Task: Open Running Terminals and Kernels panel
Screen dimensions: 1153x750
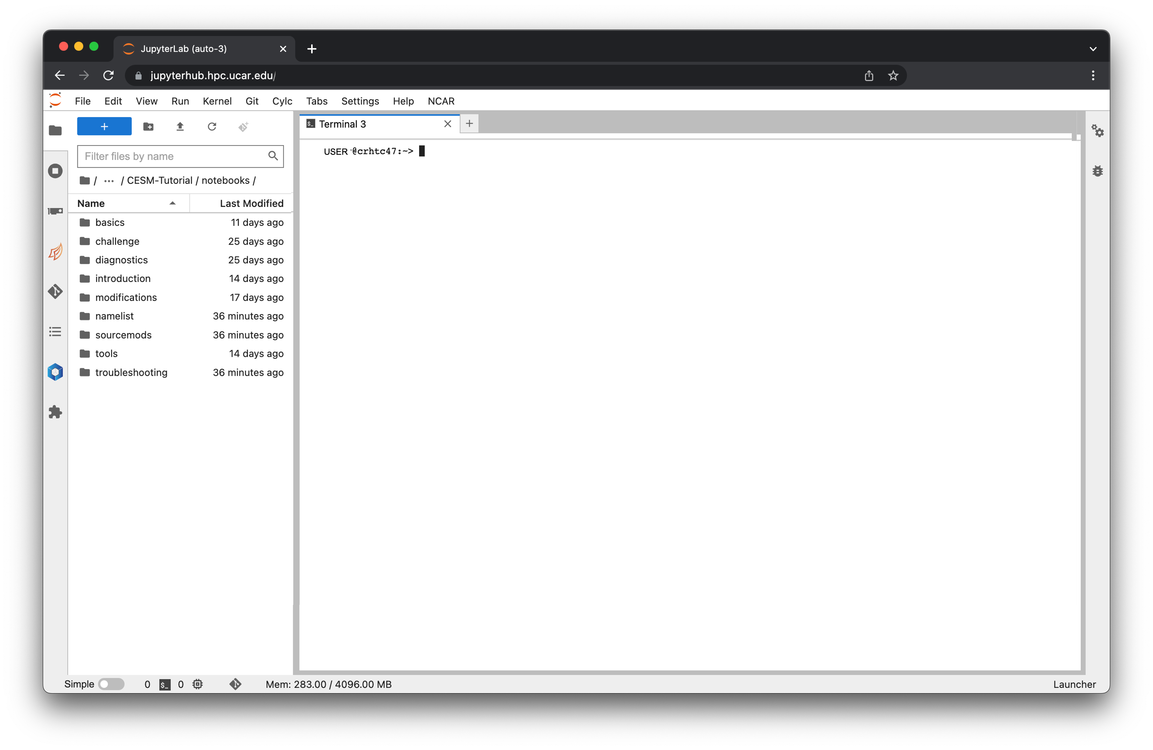Action: click(55, 171)
